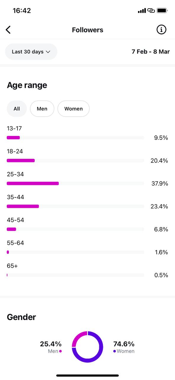Viewport: 175px width, 380px height.
Task: Tap the back arrow icon
Action: [x=8, y=30]
